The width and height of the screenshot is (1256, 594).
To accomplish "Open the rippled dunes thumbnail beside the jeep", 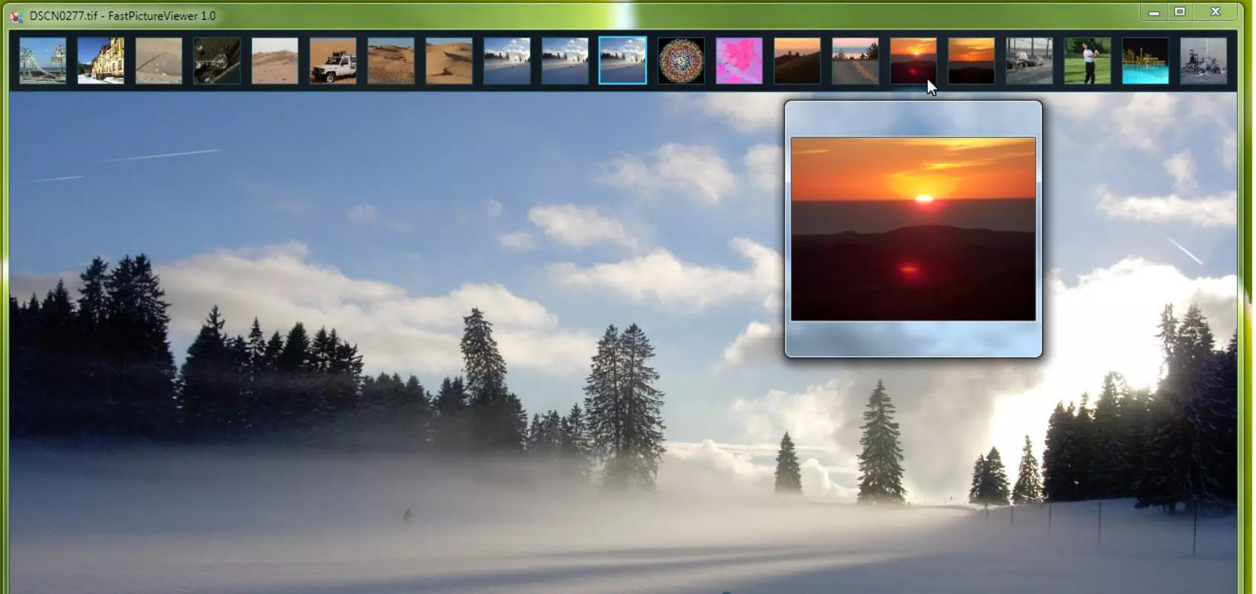I will point(391,61).
